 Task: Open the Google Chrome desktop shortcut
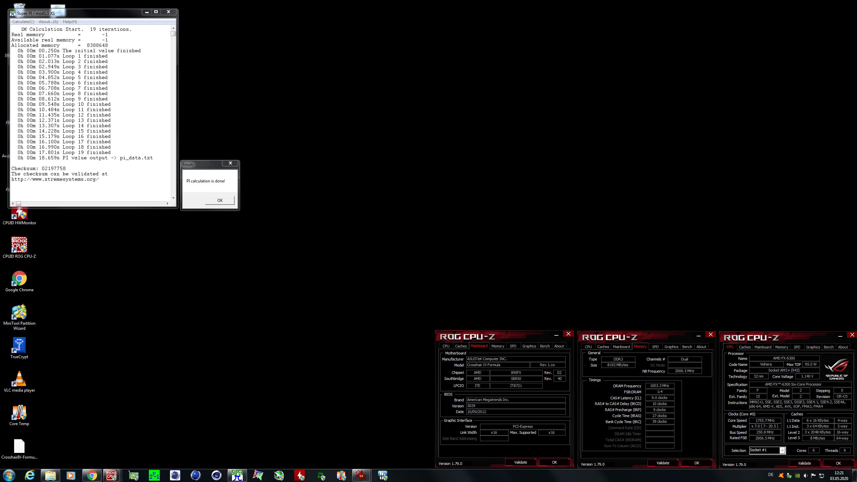coord(19,281)
